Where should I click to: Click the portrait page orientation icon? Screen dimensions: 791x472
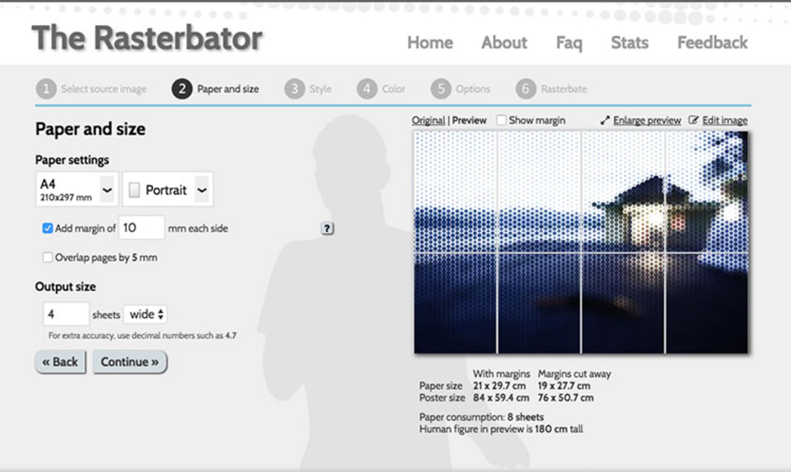[134, 190]
